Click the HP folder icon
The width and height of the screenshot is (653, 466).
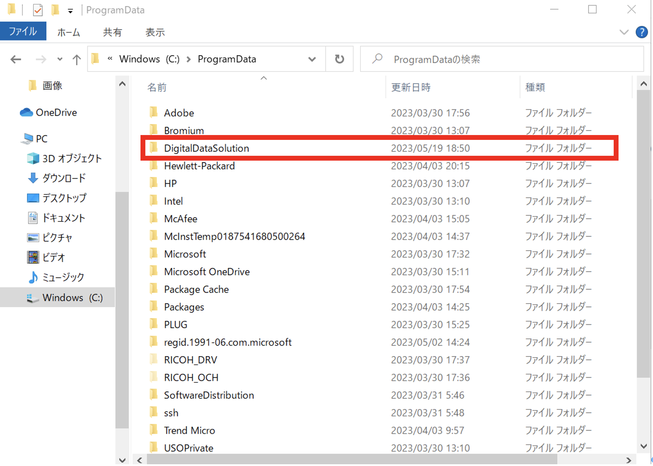coord(153,183)
